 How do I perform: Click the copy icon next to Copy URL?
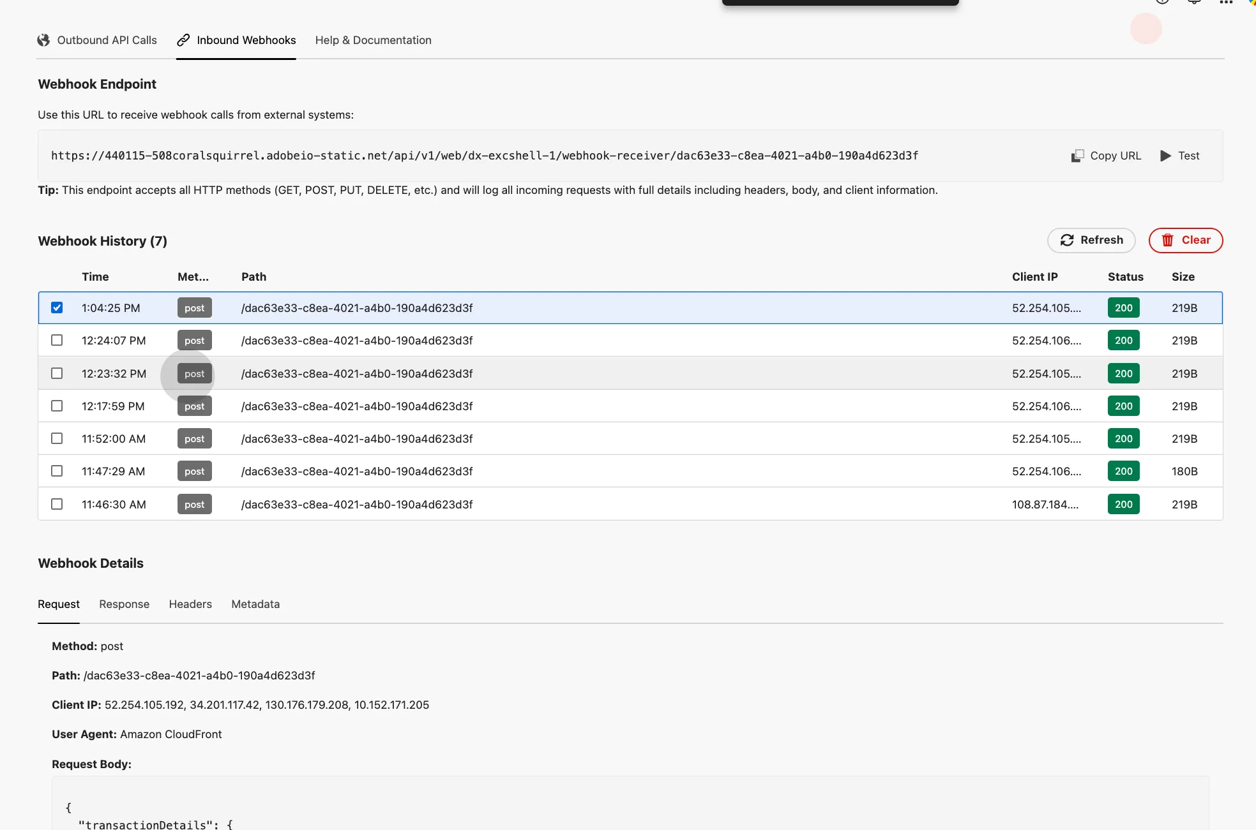1078,156
